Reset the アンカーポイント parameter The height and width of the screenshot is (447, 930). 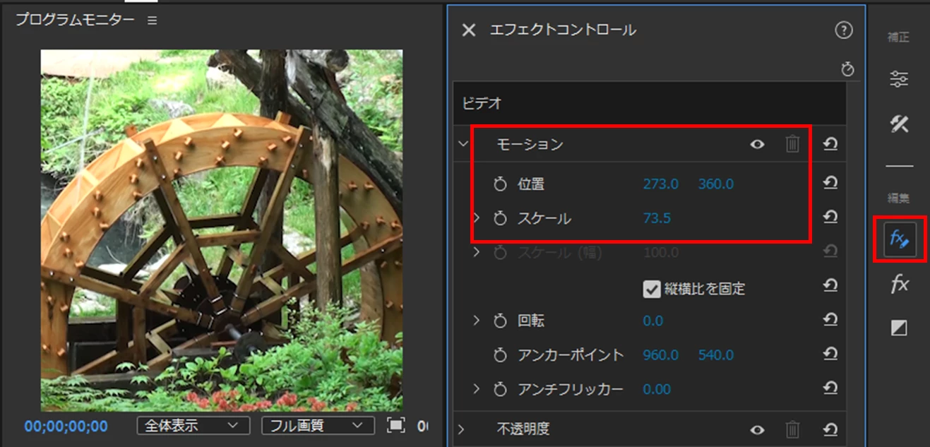[x=830, y=354]
